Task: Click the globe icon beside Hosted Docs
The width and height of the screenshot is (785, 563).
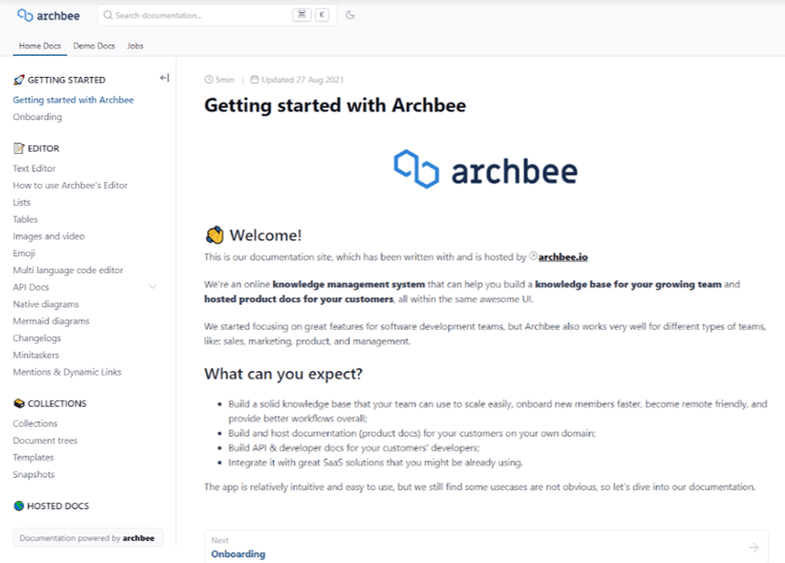Action: [x=19, y=506]
